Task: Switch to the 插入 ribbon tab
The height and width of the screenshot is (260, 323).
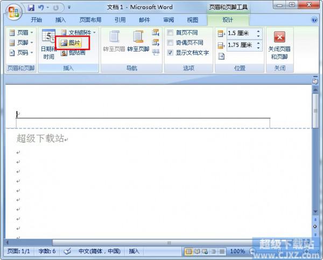Action: (60, 20)
